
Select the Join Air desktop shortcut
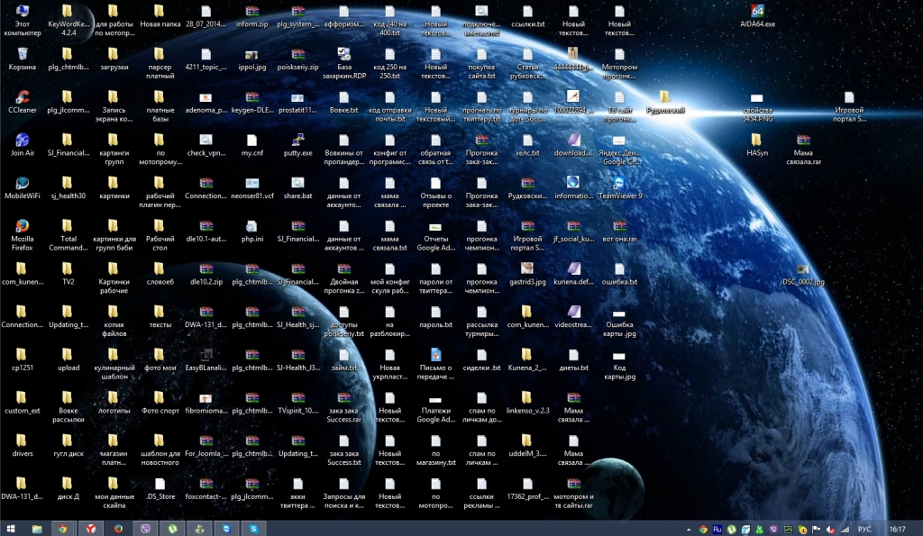[22, 141]
